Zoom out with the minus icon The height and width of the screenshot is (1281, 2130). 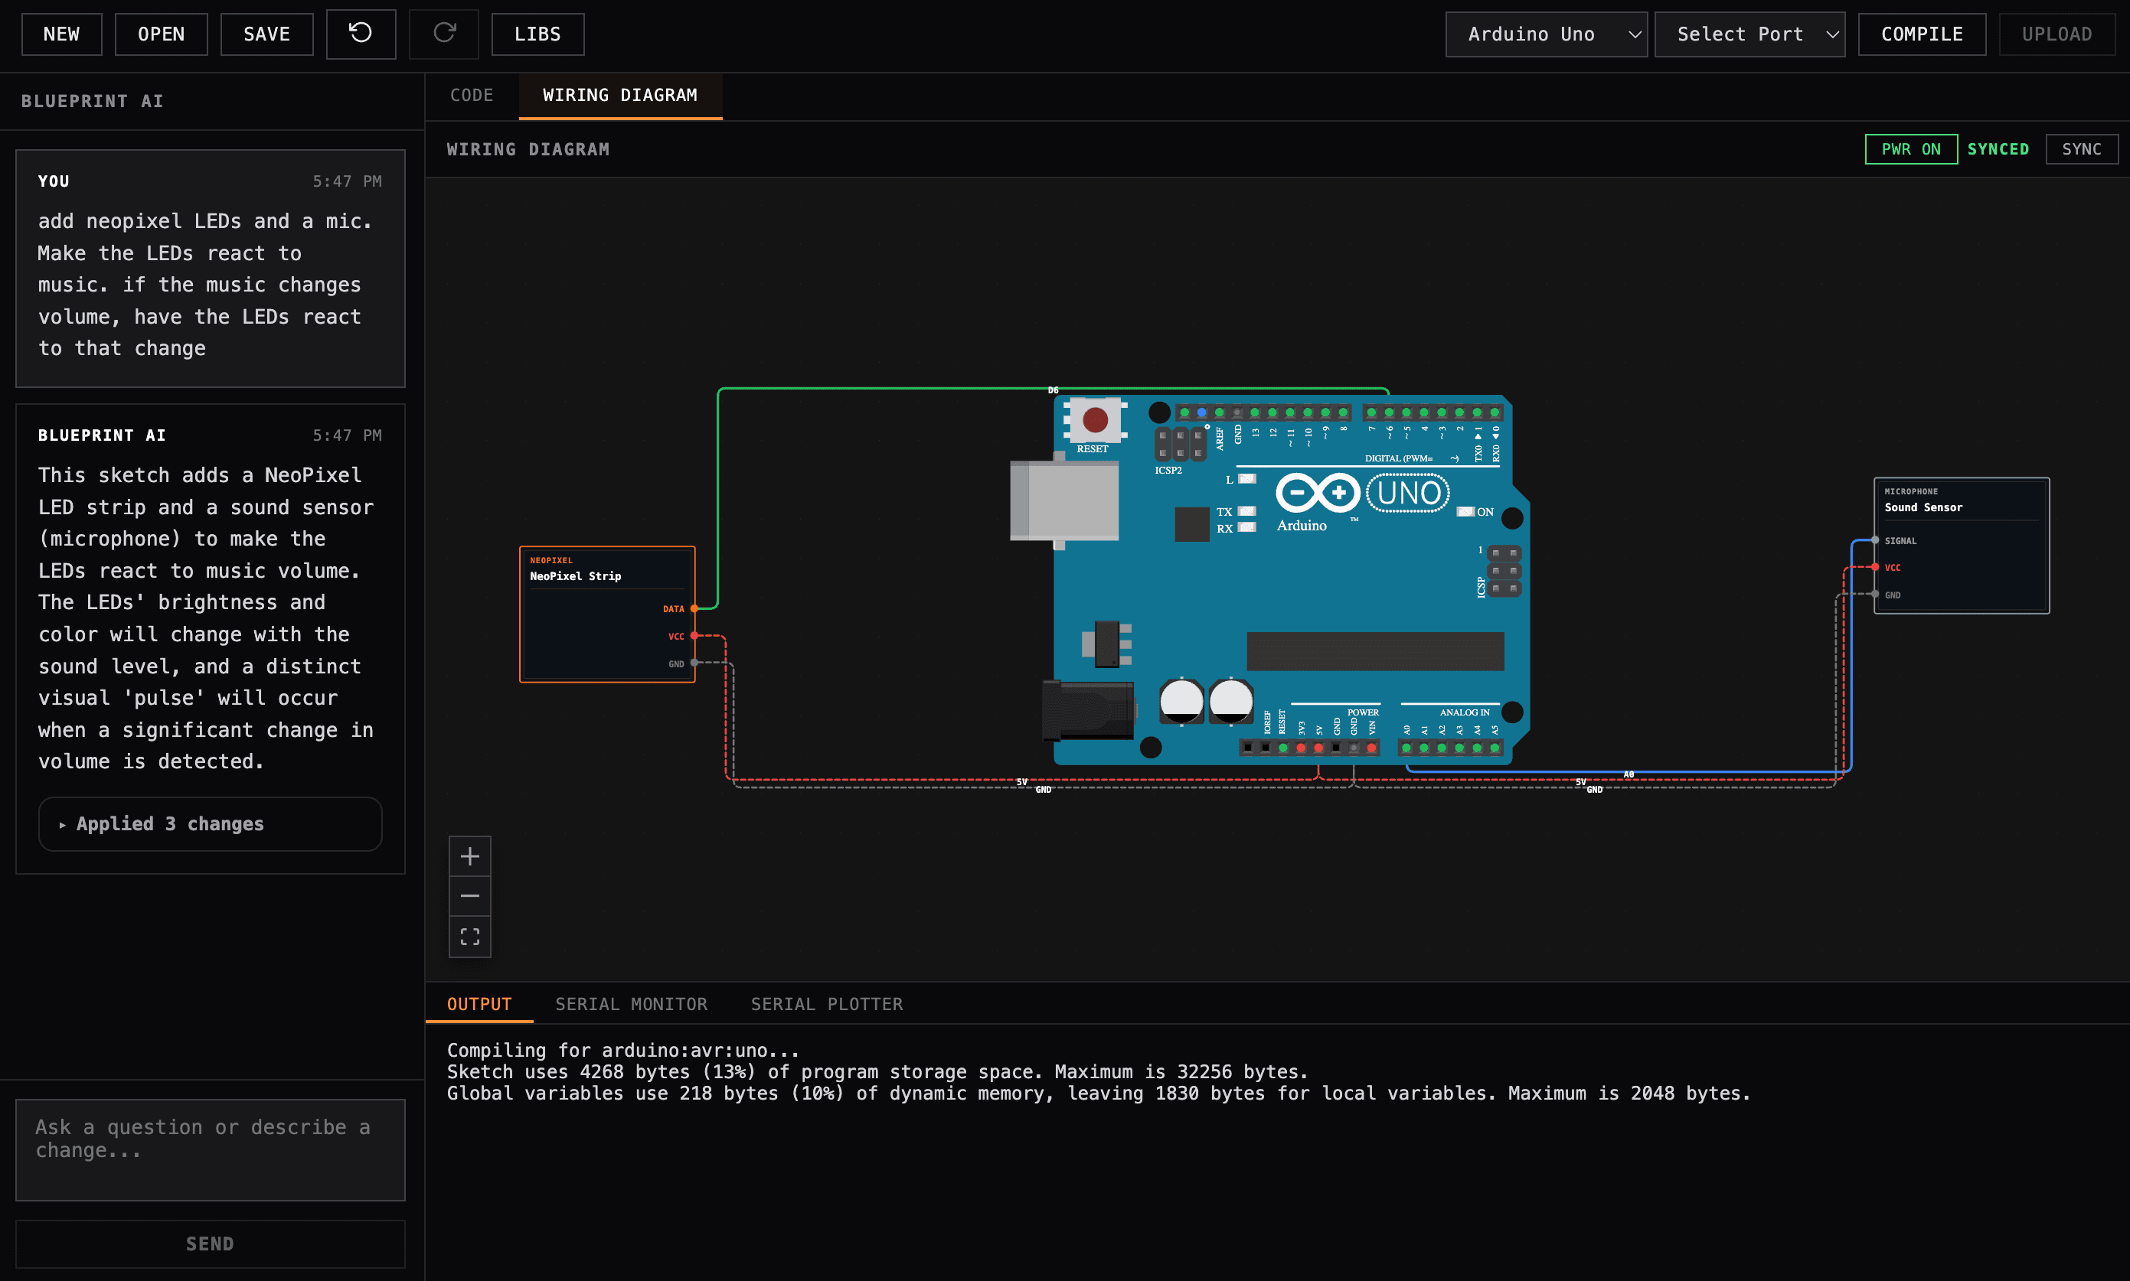469,896
